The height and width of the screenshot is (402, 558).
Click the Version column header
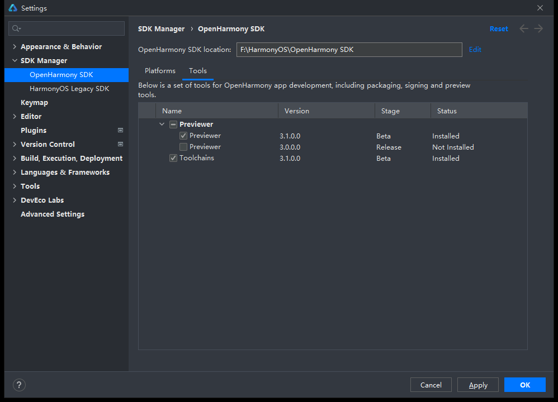click(x=327, y=111)
